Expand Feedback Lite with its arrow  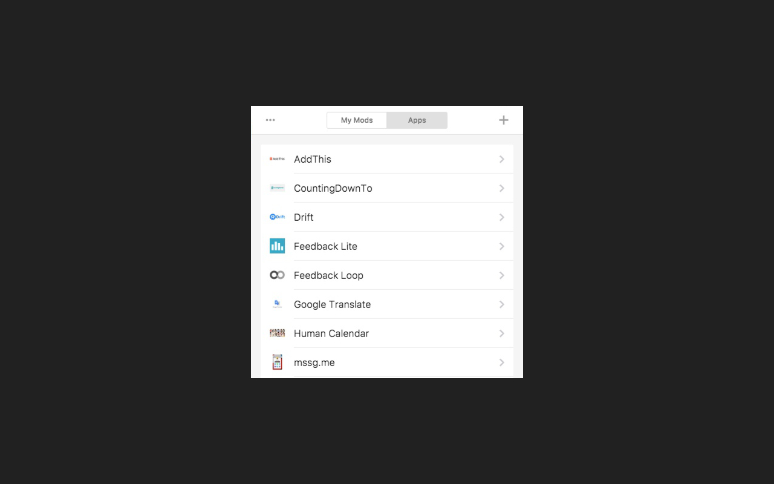501,246
